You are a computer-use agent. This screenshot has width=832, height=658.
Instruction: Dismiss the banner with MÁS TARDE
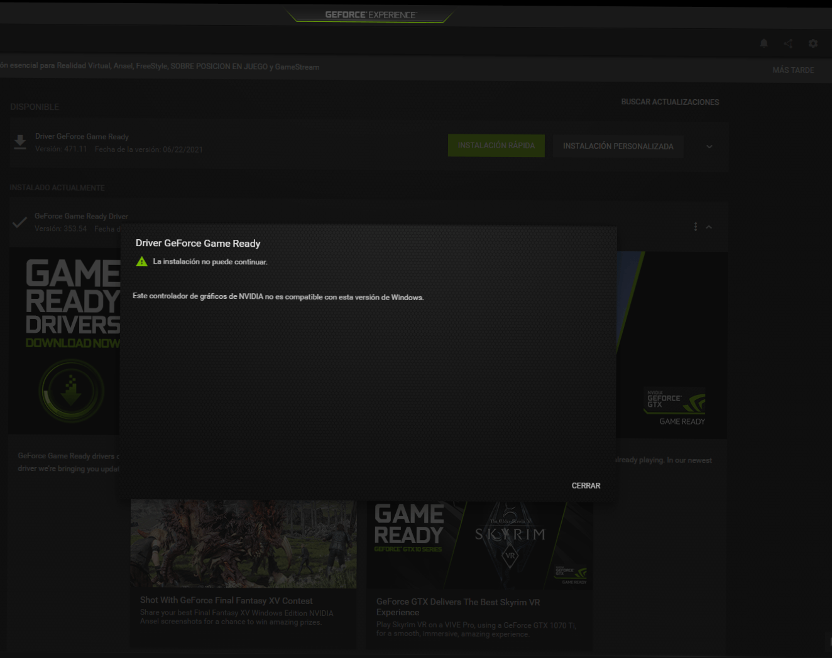click(793, 70)
